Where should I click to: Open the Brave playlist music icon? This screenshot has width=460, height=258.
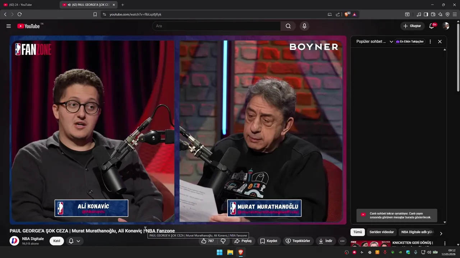pos(419,14)
